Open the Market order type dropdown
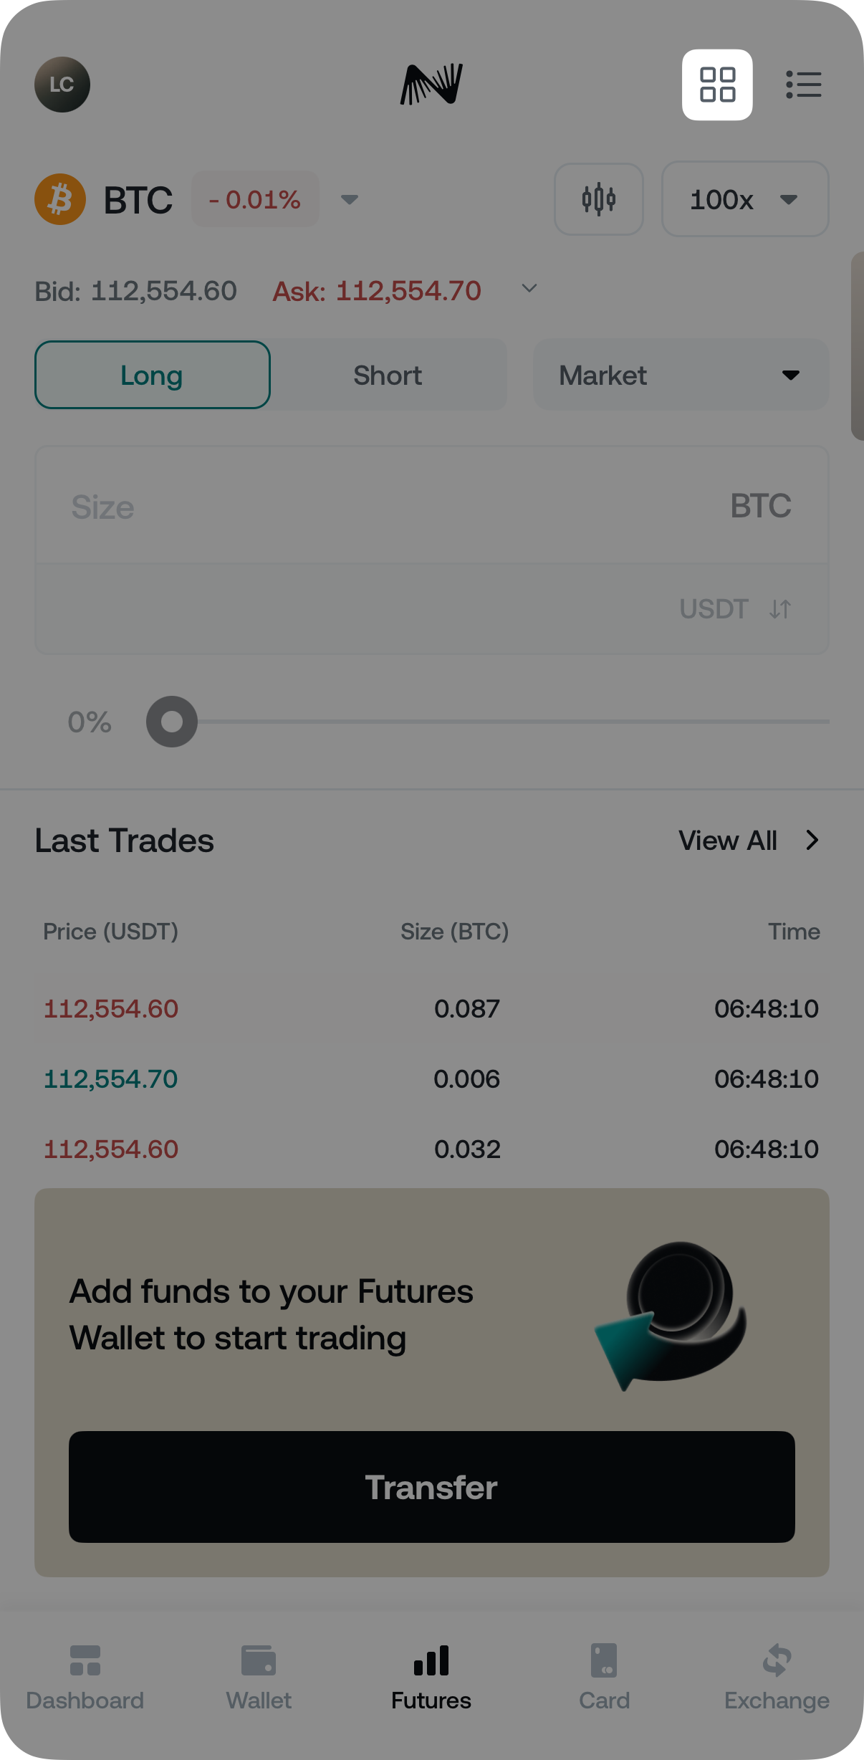The width and height of the screenshot is (864, 1760). (681, 375)
